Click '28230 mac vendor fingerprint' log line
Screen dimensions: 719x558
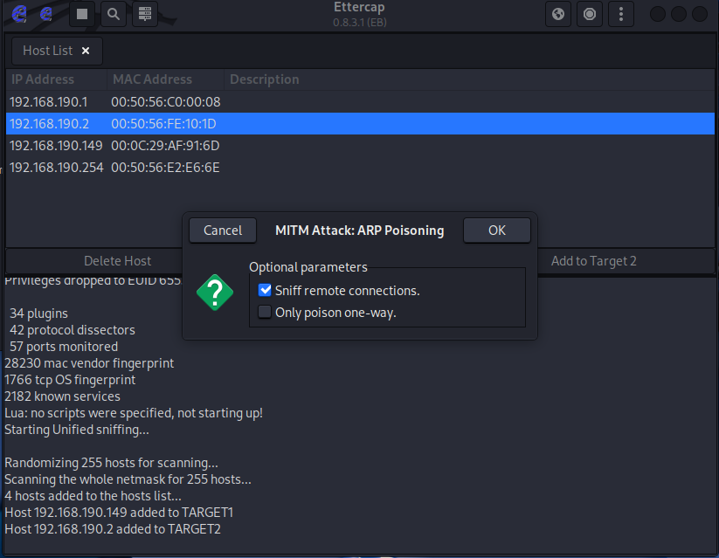tap(89, 363)
